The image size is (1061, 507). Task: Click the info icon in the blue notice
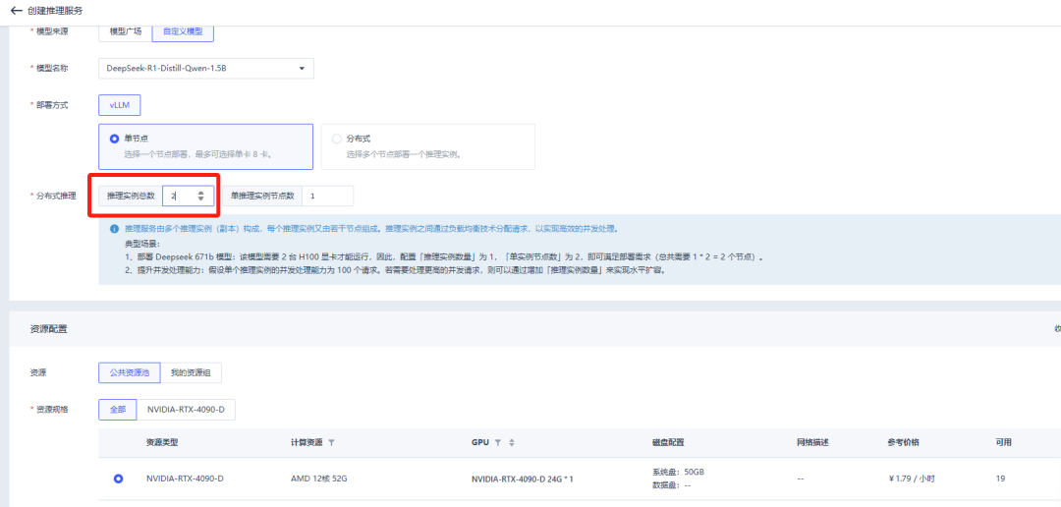click(113, 229)
